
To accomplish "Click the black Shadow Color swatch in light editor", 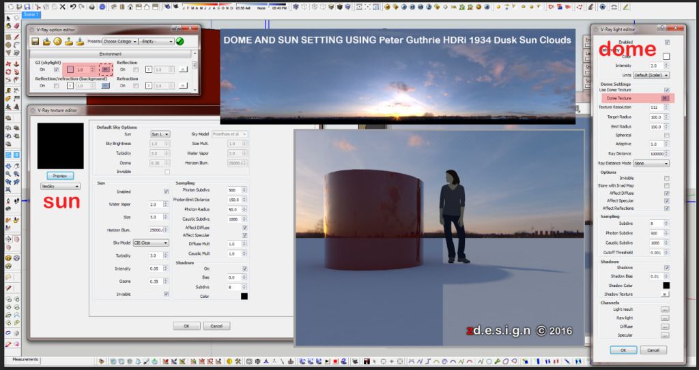I will tap(666, 286).
